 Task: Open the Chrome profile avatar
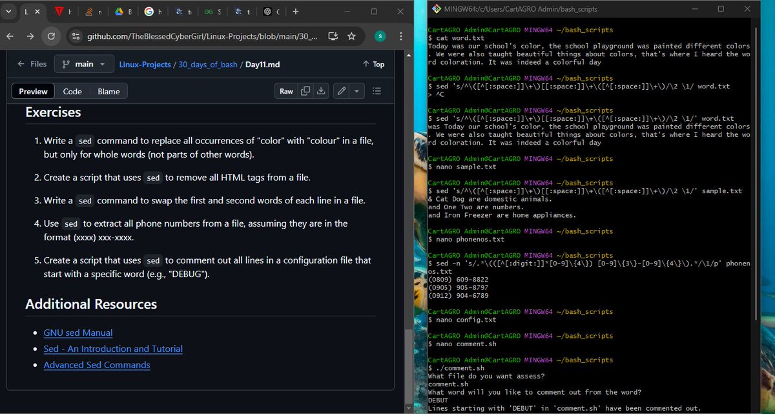coord(380,36)
